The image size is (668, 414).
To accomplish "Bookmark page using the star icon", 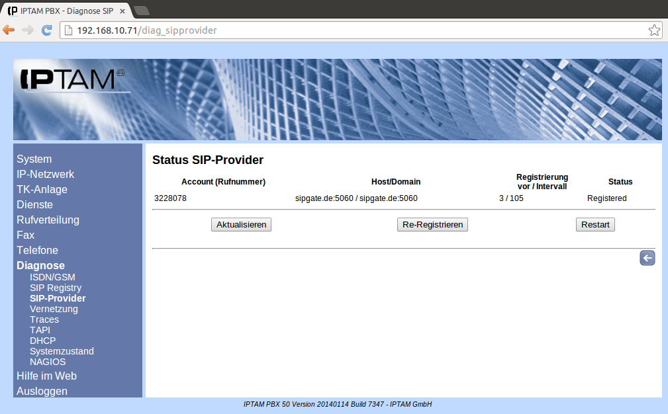I will 653,30.
